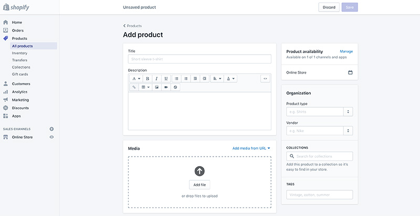Open Inventory in the Products submenu
The height and width of the screenshot is (216, 420).
[19, 53]
